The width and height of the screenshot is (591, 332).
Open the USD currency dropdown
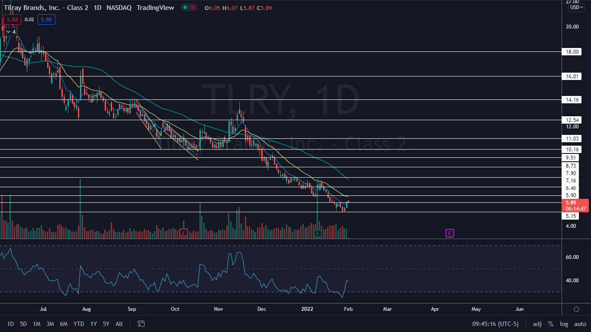point(576,7)
